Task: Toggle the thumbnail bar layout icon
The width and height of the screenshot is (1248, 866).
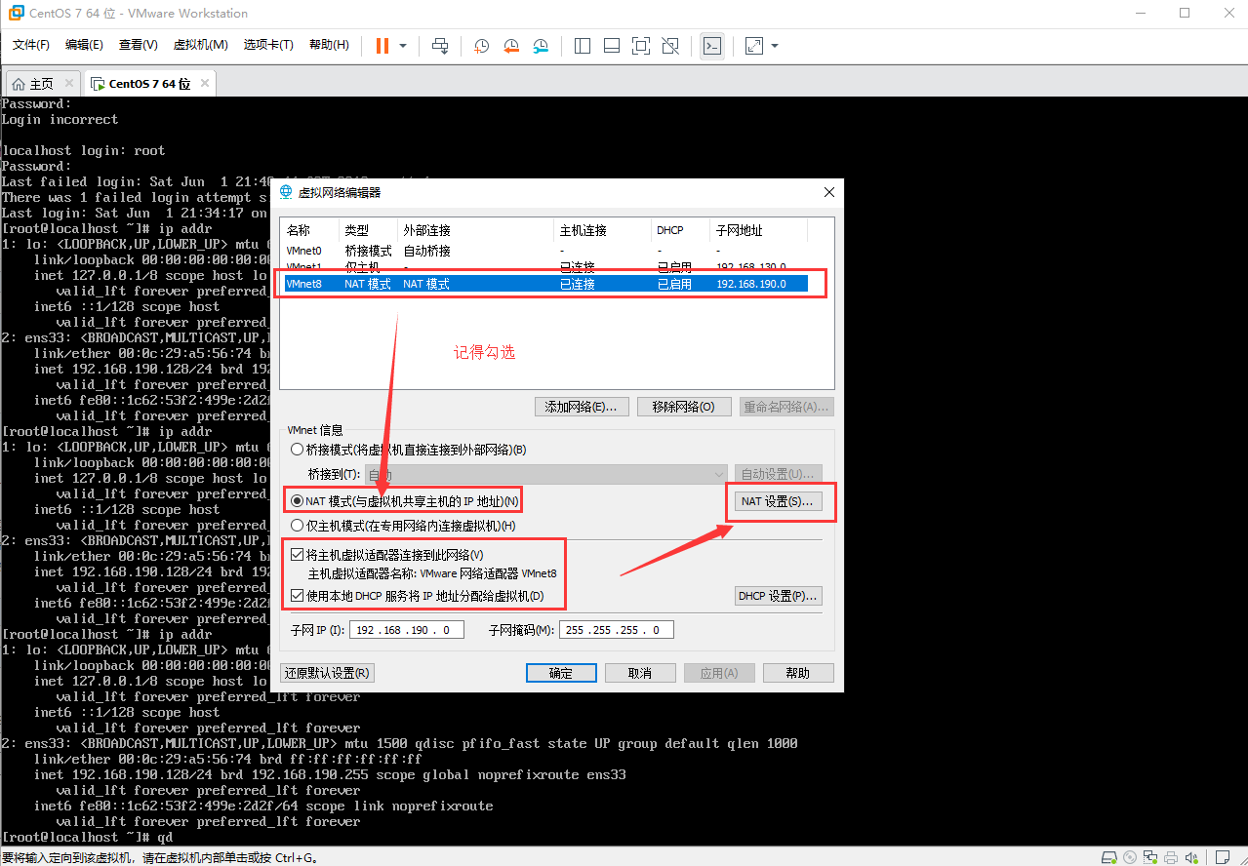Action: [612, 46]
